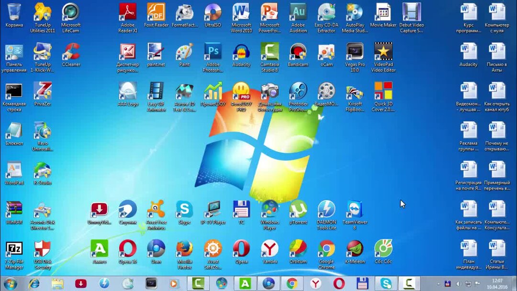This screenshot has width=517, height=291.
Task: Open 'Как открыть канал ютуб' document
Action: 497,97
